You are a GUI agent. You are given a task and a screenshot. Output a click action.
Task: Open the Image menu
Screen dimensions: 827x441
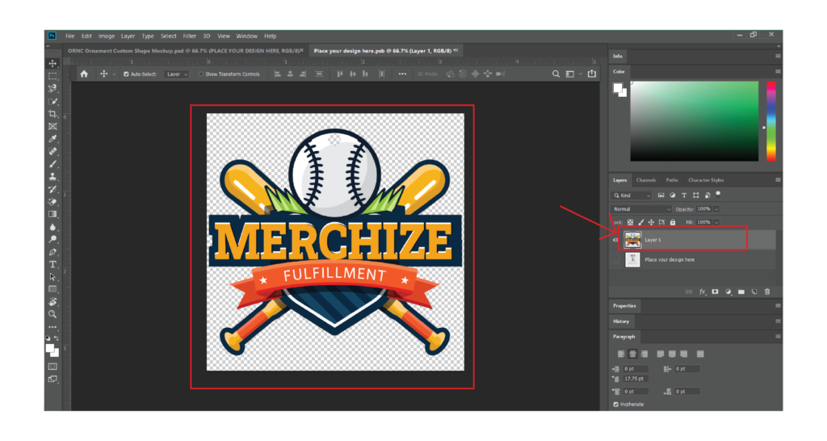(x=106, y=36)
